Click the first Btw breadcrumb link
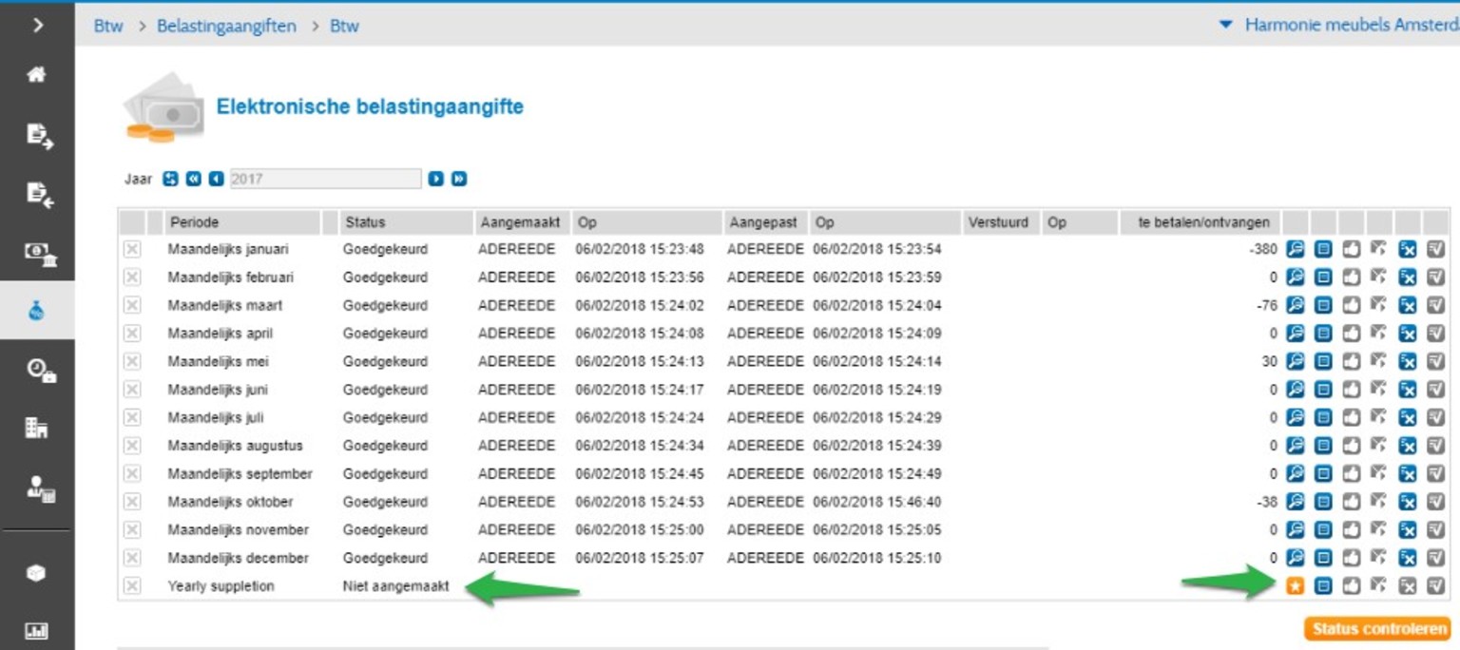Viewport: 1460px width, 650px height. point(108,26)
